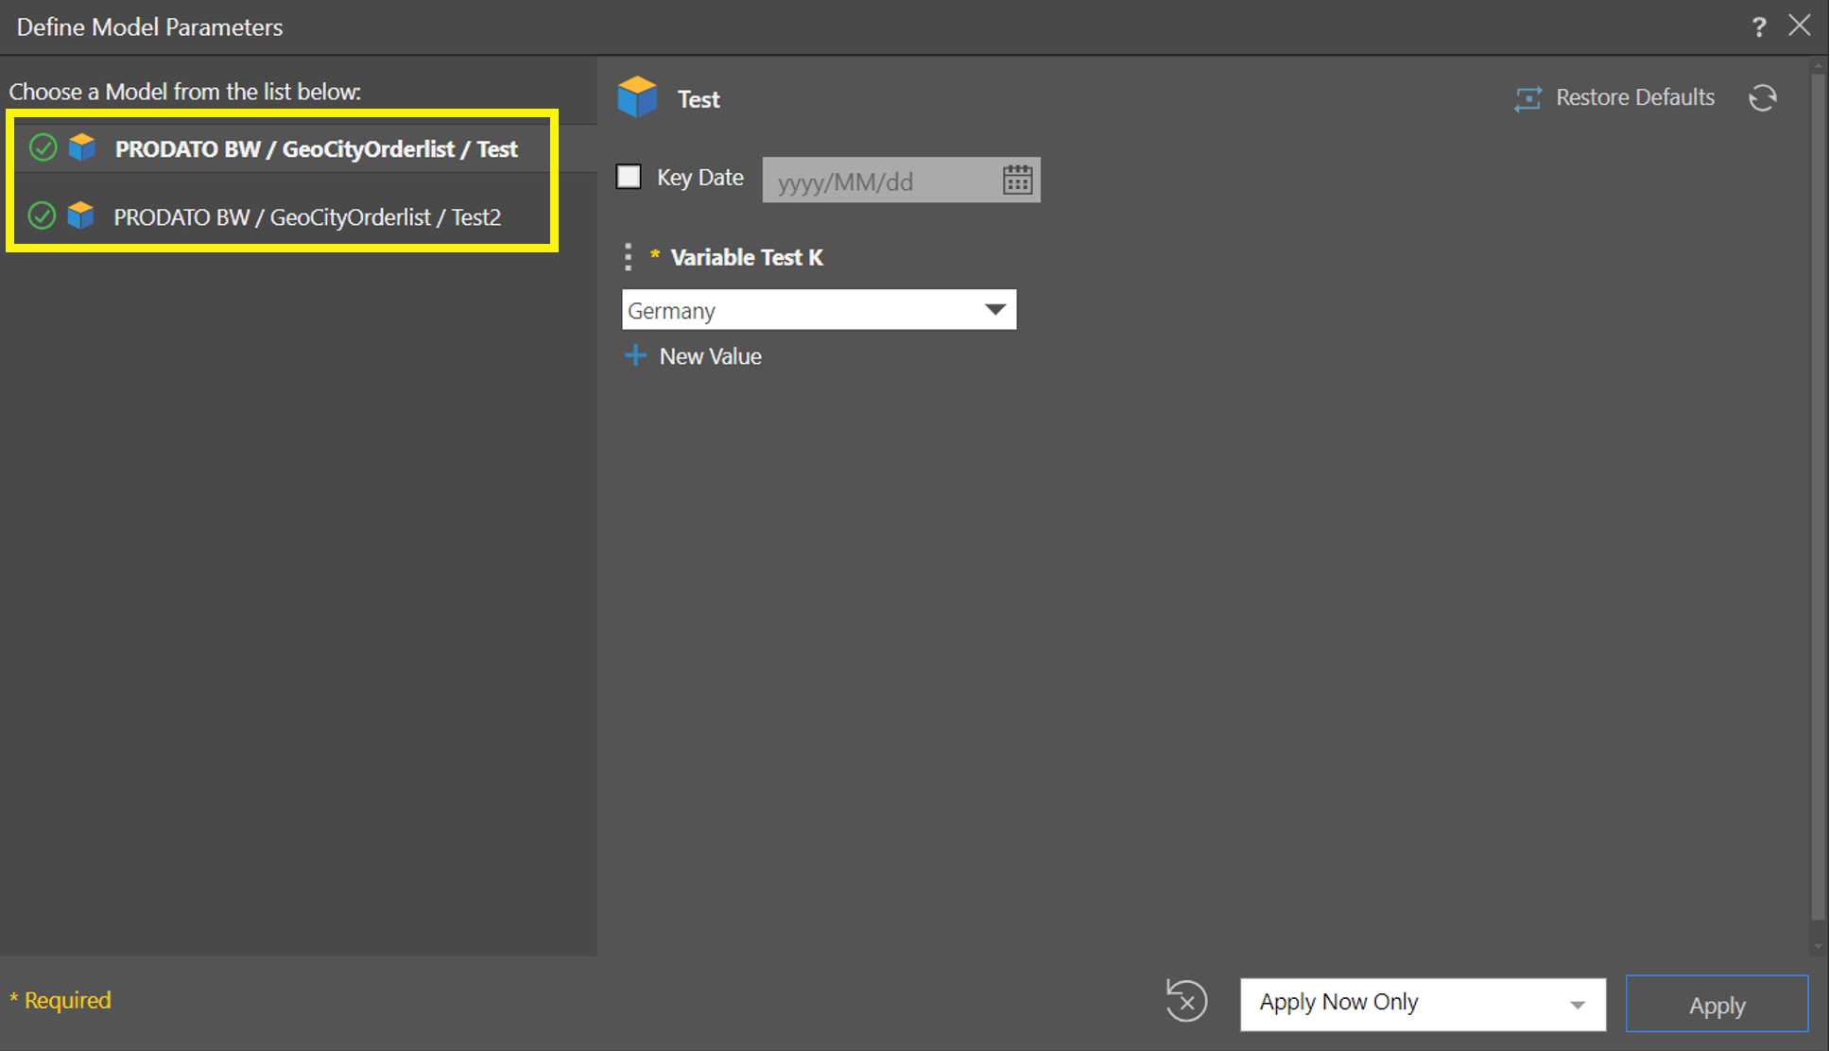Click the green checkmark on Test model

43,148
